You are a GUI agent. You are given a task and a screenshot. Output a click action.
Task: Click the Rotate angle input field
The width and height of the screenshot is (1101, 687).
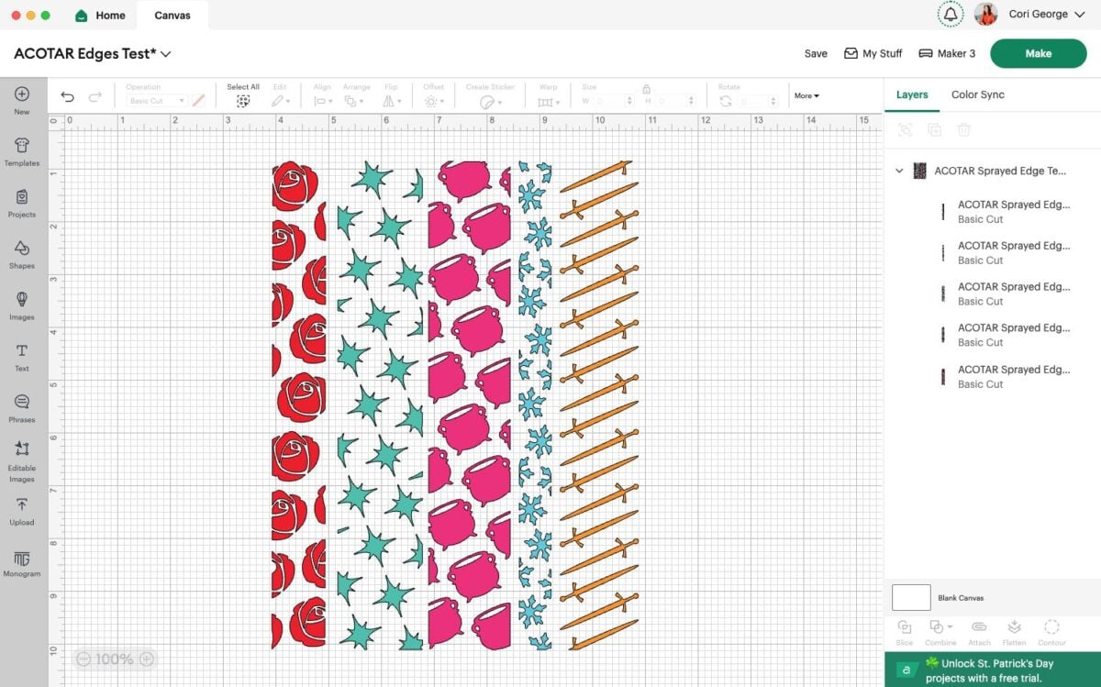click(758, 101)
